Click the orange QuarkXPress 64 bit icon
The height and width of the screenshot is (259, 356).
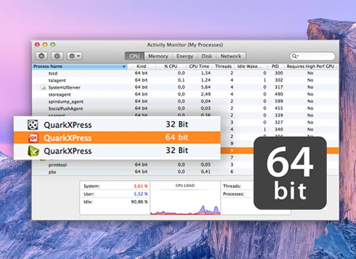pyautogui.click(x=33, y=138)
